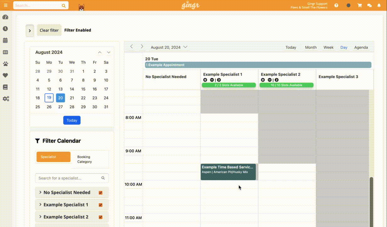Focus the Search for a specialist field
Viewport: 387px width, 227px height.
pyautogui.click(x=72, y=178)
